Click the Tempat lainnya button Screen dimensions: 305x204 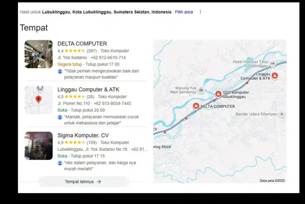(83, 182)
